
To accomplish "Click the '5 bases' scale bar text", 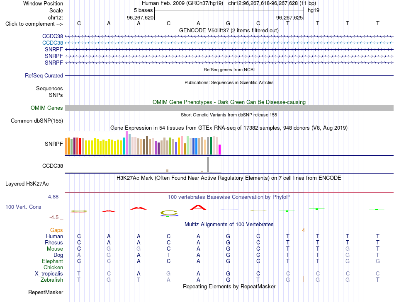I will click(143, 10).
